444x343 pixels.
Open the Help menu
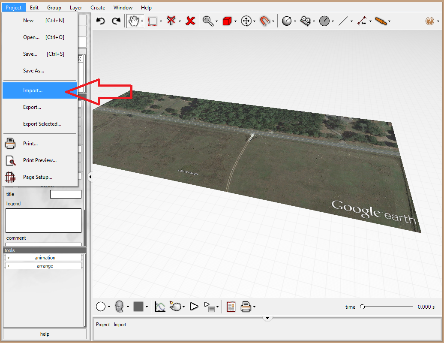[147, 8]
